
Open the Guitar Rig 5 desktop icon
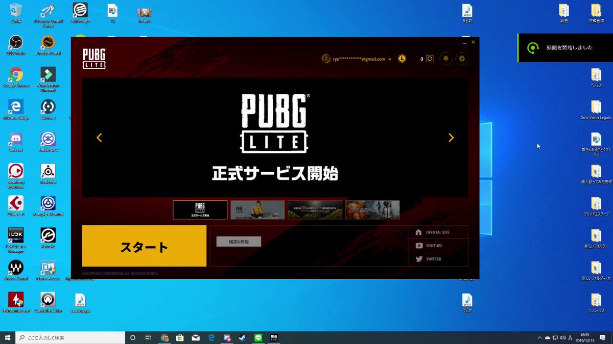point(80,13)
